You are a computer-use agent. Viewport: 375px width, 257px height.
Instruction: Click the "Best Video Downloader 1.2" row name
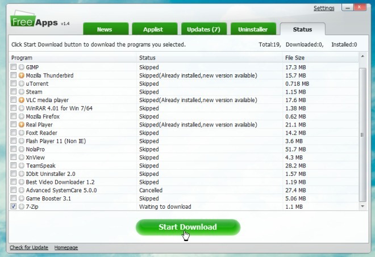pyautogui.click(x=60, y=182)
